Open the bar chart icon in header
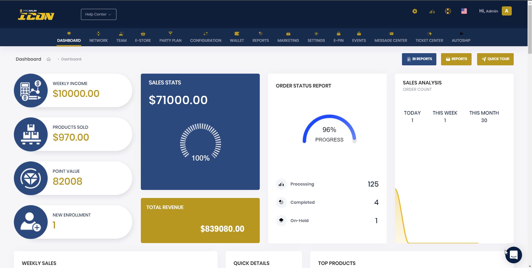 432,11
